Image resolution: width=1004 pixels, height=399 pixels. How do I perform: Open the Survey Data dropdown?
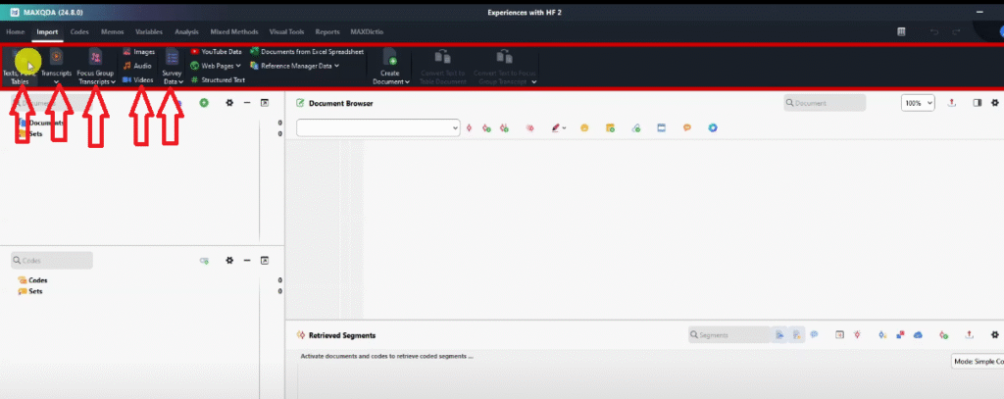point(173,68)
